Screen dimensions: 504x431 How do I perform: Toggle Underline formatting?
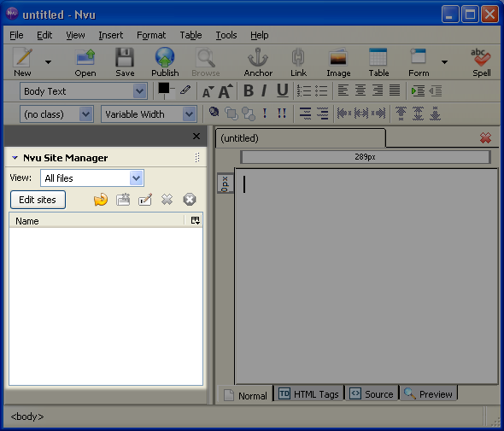pyautogui.click(x=282, y=90)
